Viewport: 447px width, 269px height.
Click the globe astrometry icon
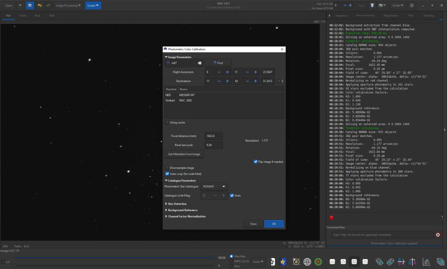[307, 262]
